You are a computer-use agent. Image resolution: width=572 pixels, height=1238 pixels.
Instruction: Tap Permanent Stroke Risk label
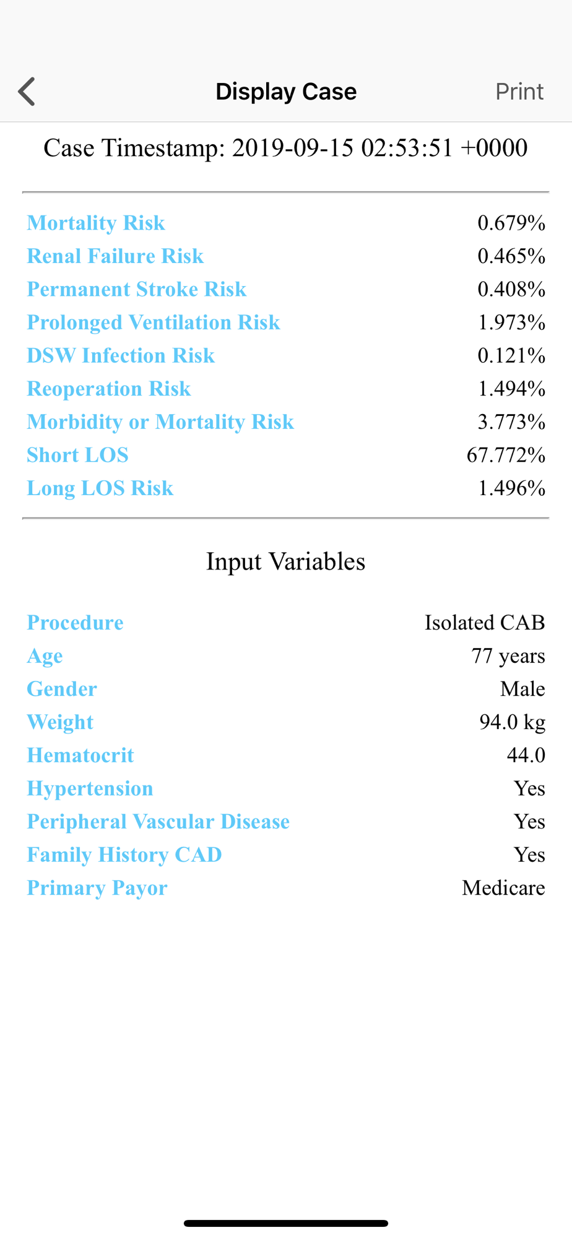coord(137,289)
